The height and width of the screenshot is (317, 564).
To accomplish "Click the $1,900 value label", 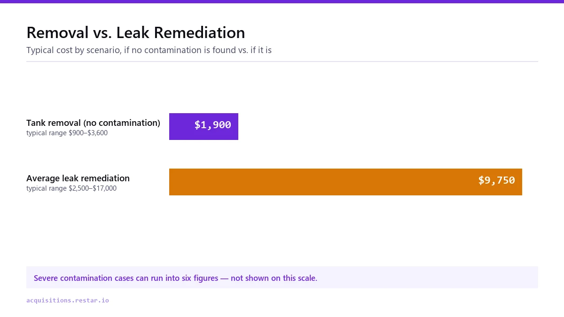I will point(213,125).
